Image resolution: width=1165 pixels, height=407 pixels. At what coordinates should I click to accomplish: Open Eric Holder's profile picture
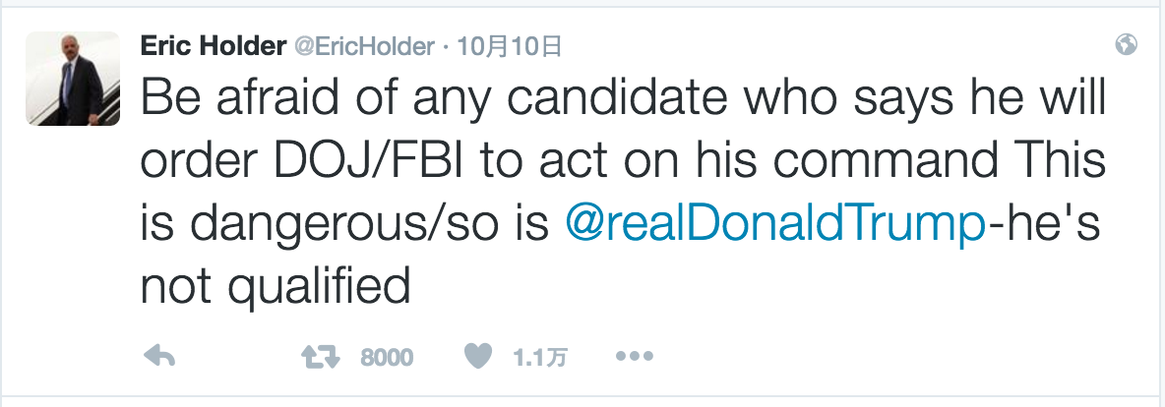pyautogui.click(x=73, y=79)
